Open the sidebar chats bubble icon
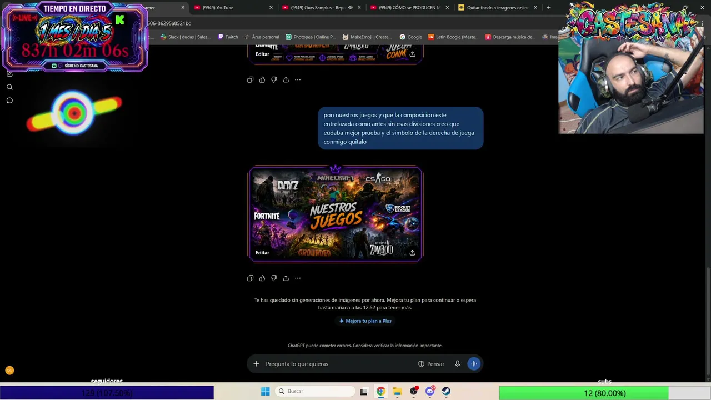Image resolution: width=711 pixels, height=400 pixels. pyautogui.click(x=9, y=101)
